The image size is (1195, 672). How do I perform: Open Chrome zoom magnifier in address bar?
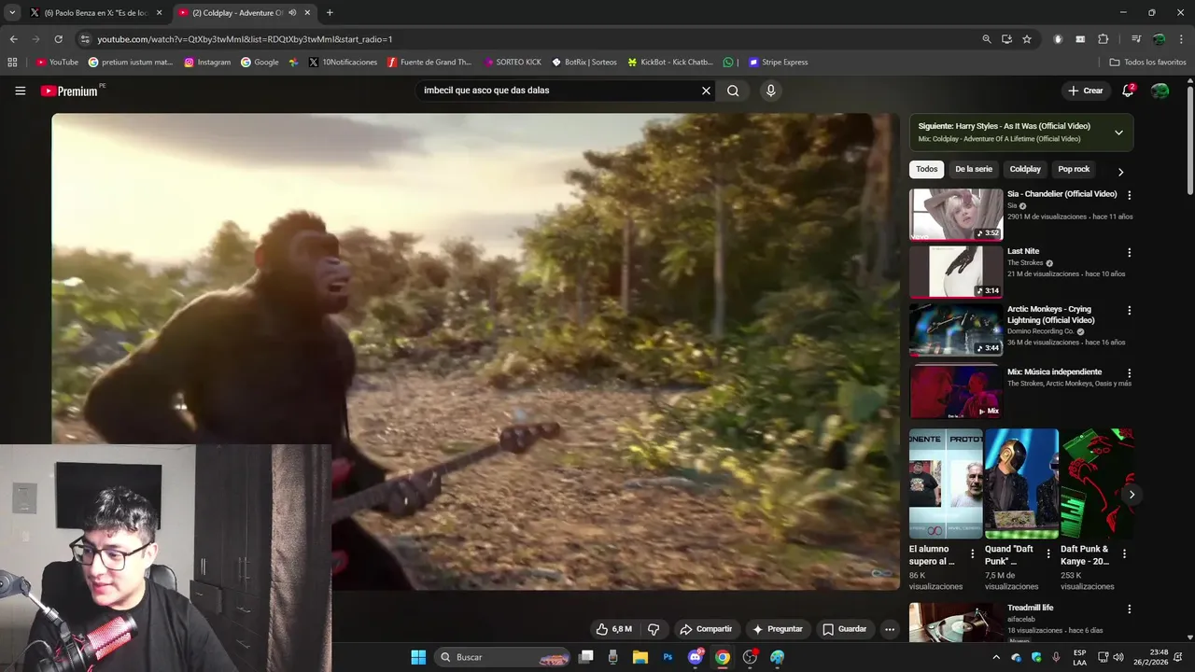[x=987, y=39]
